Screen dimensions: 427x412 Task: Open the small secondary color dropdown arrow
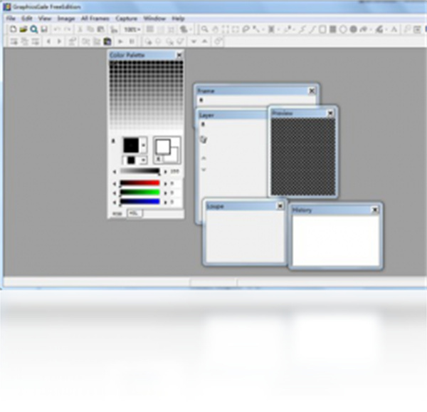point(144,160)
